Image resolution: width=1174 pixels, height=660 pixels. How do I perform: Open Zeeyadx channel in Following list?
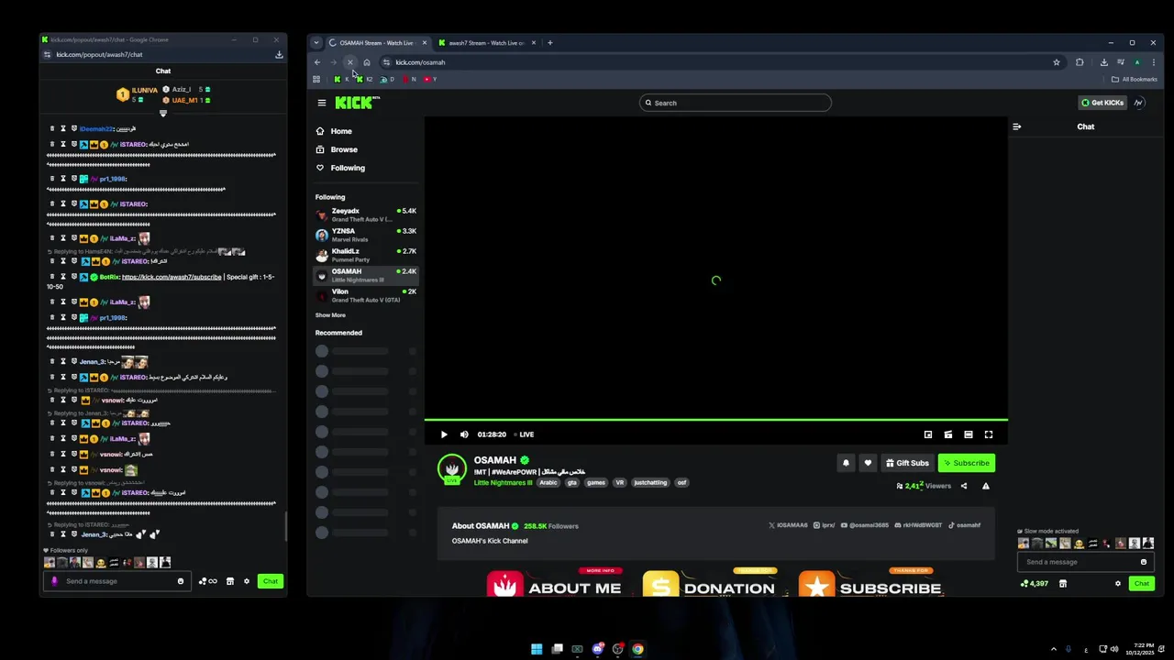[x=366, y=214]
